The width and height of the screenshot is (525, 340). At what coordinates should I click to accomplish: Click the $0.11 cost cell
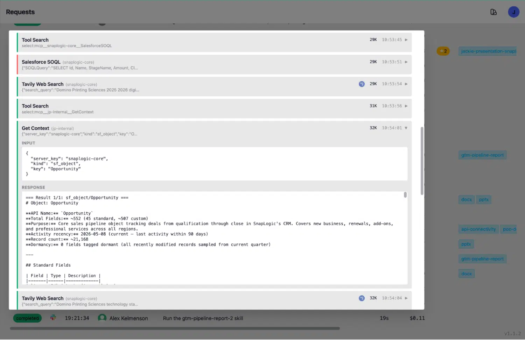[x=417, y=318]
